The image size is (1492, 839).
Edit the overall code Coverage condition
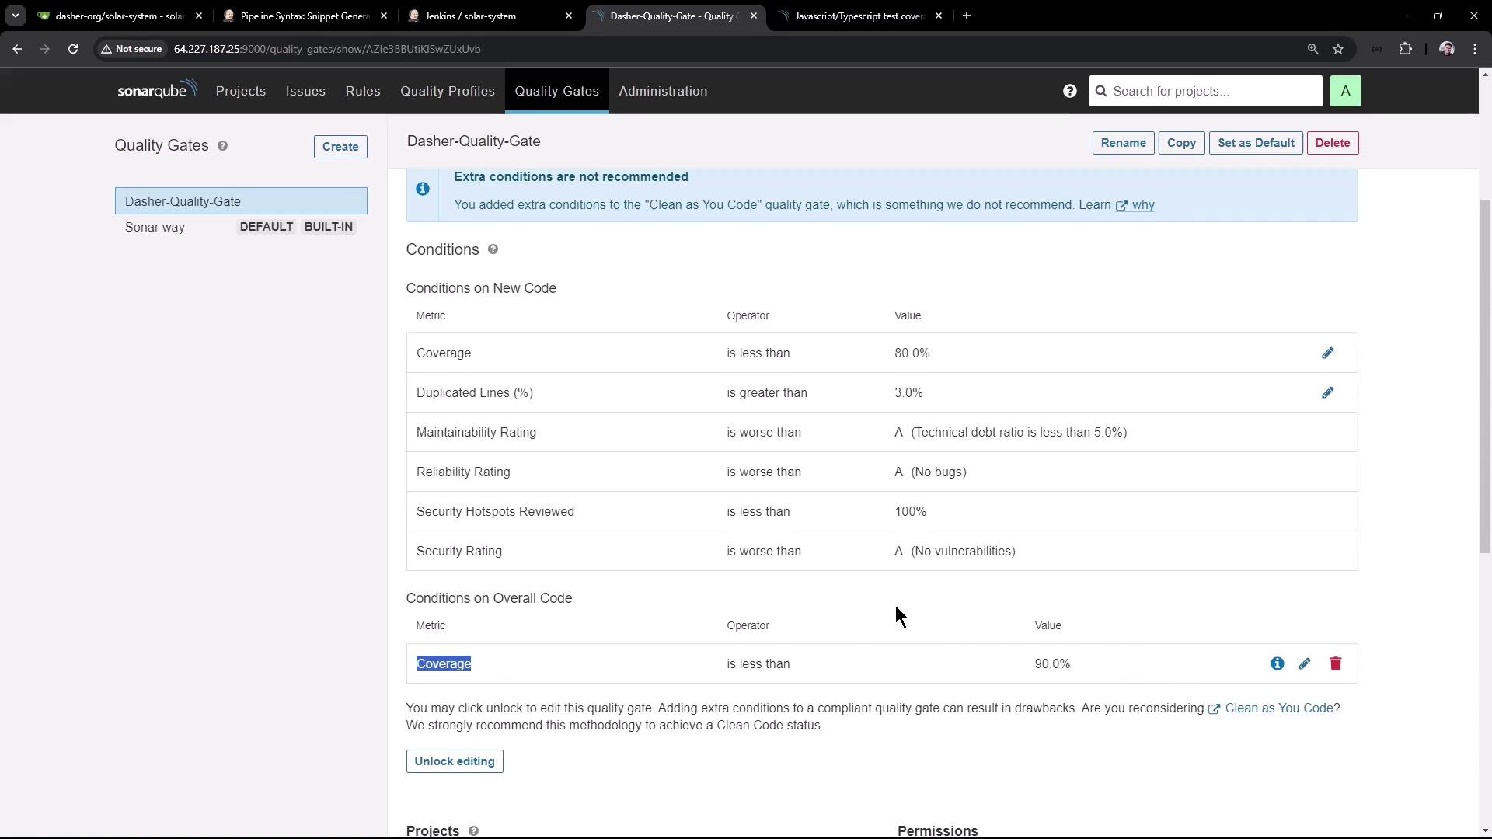[x=1305, y=664]
